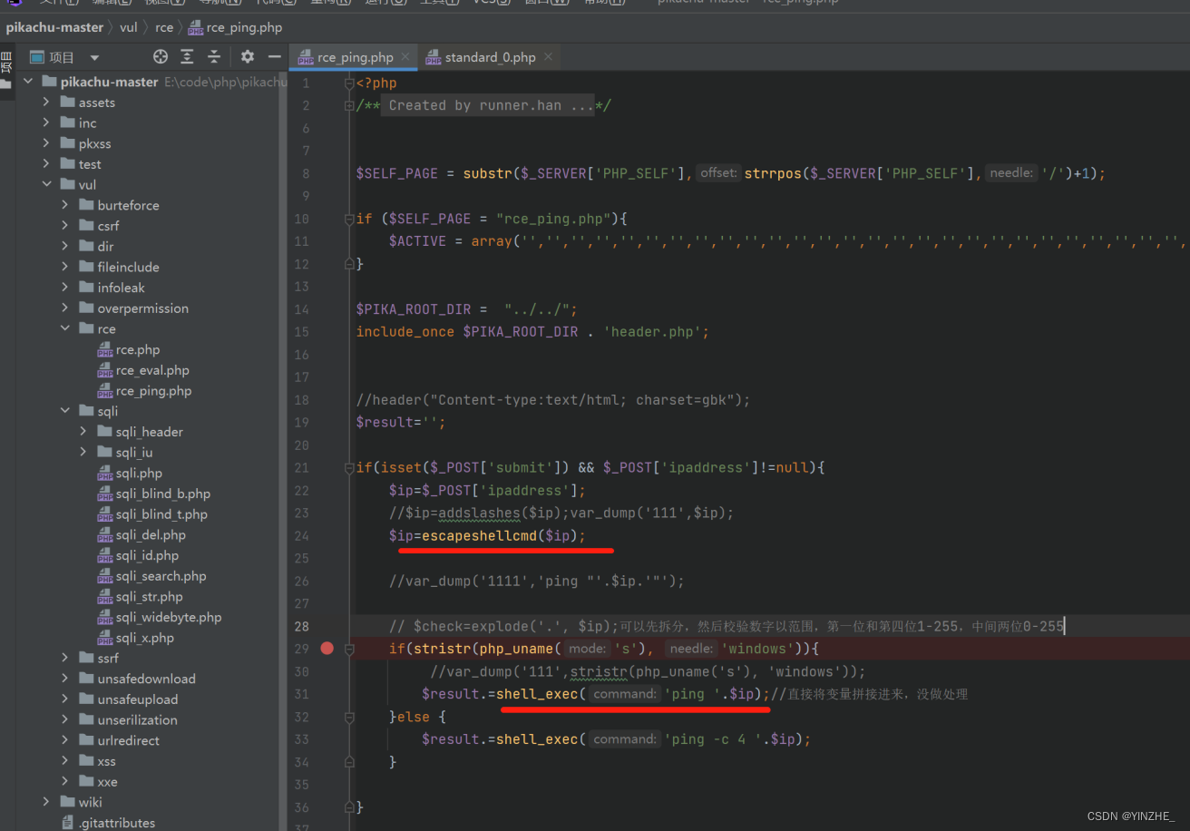Image resolution: width=1190 pixels, height=831 pixels.
Task: Open sqli_search.php file
Action: tap(161, 576)
